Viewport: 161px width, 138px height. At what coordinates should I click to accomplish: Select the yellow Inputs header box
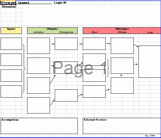tap(11, 31)
